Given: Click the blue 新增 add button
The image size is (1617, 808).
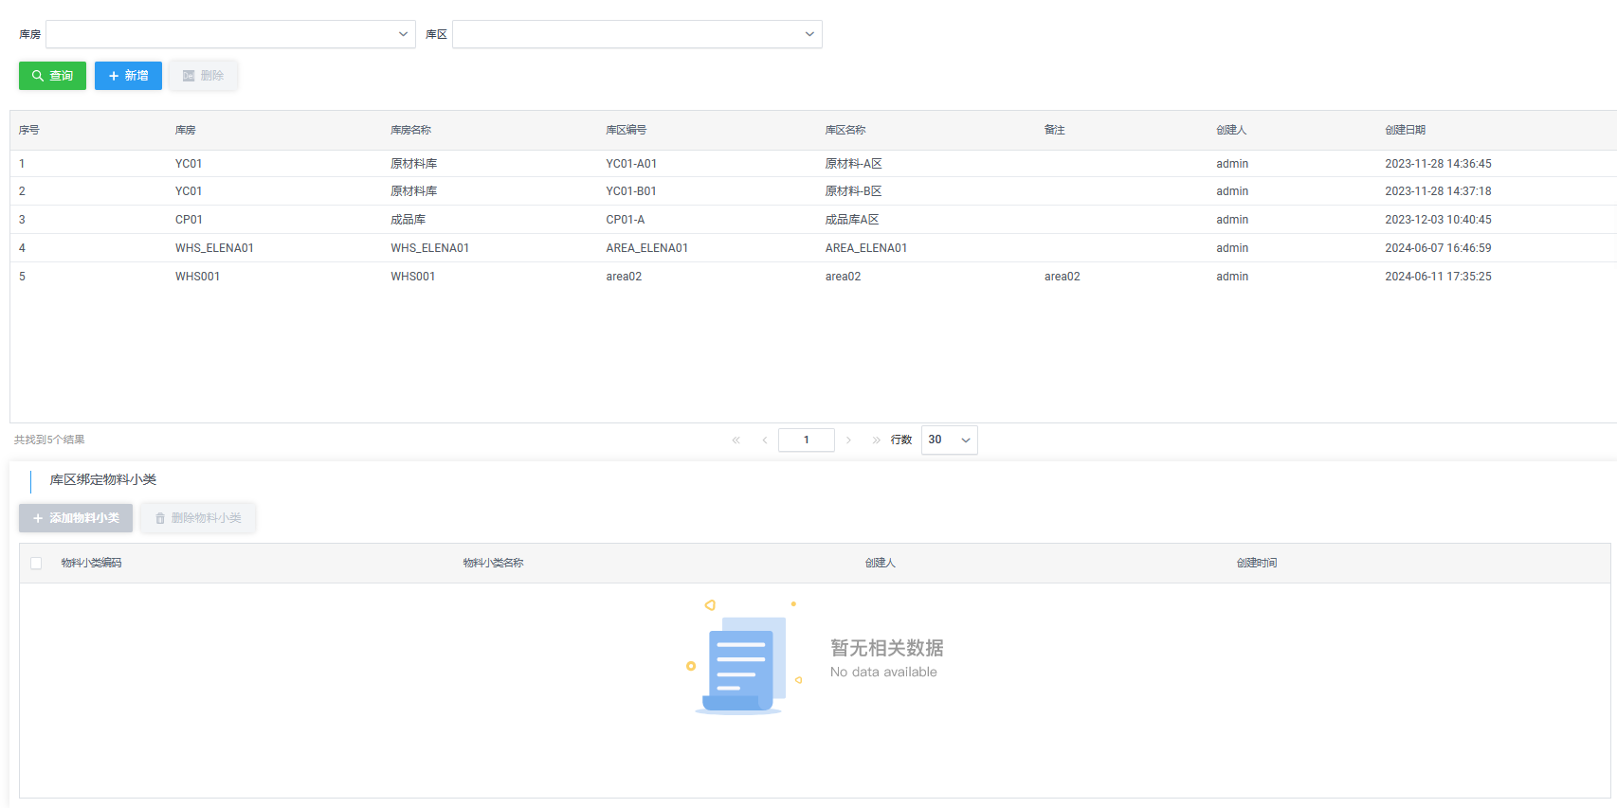Looking at the screenshot, I should 128,76.
